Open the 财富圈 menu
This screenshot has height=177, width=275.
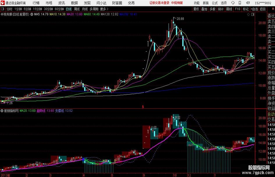tap(117, 3)
